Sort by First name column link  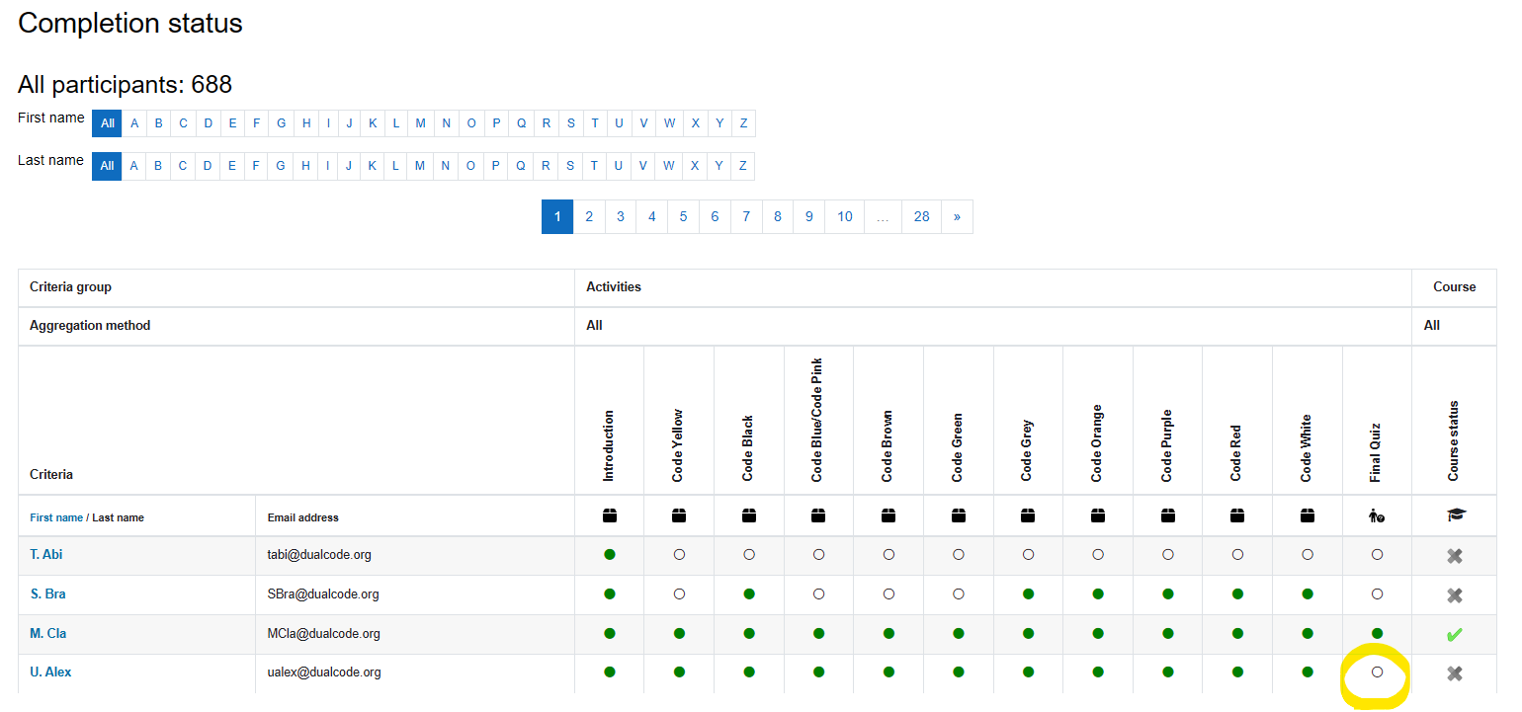pyautogui.click(x=56, y=517)
